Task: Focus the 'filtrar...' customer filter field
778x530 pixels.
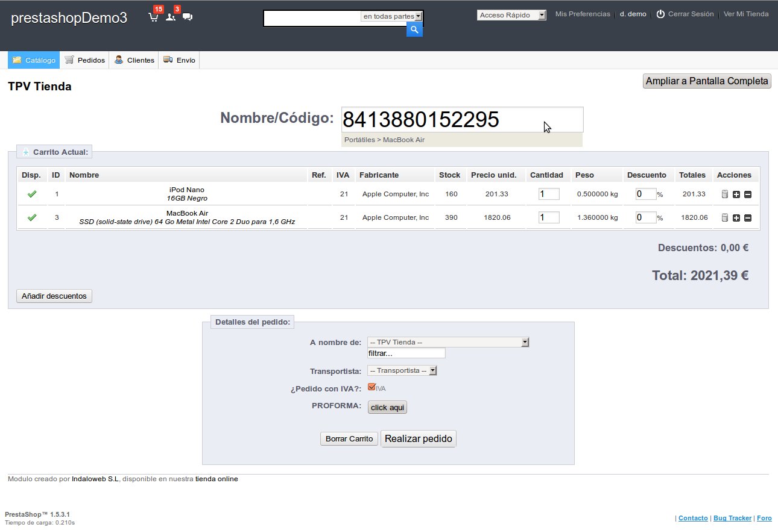Action: point(406,354)
